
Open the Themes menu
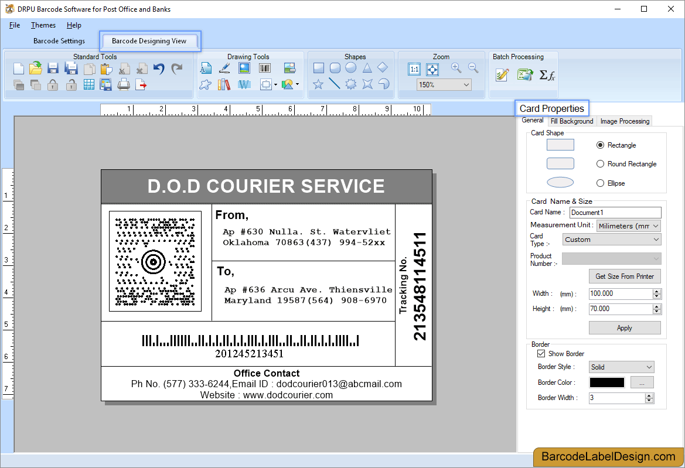(43, 25)
